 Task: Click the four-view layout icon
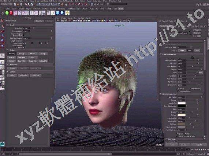tap(2, 67)
